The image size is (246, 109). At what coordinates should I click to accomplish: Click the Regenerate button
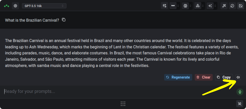[178, 77]
